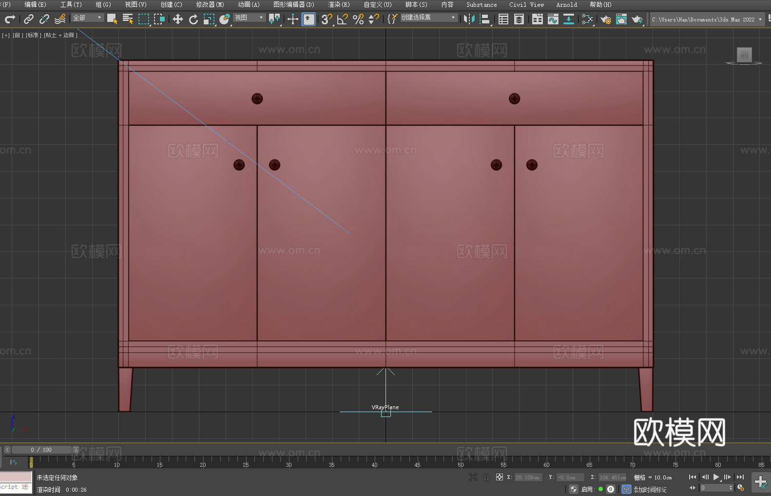Open Select by Name list icon
The width and height of the screenshot is (771, 496).
[x=128, y=19]
